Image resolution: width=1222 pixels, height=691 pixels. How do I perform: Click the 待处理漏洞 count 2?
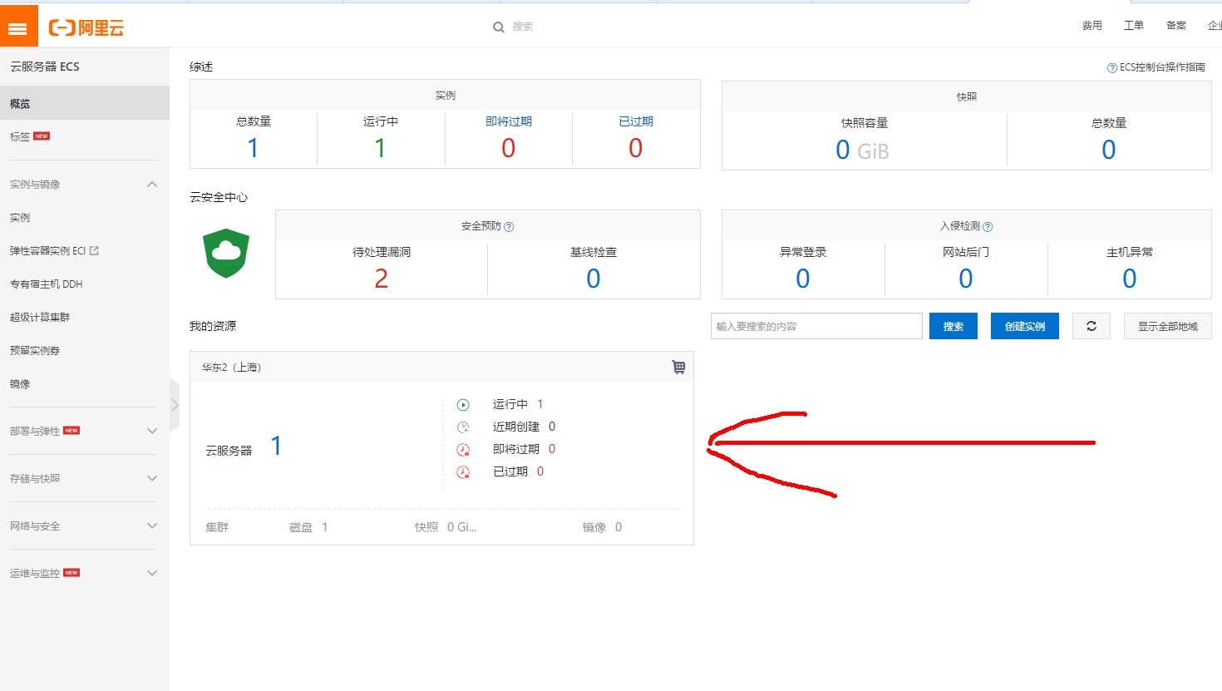pyautogui.click(x=382, y=279)
